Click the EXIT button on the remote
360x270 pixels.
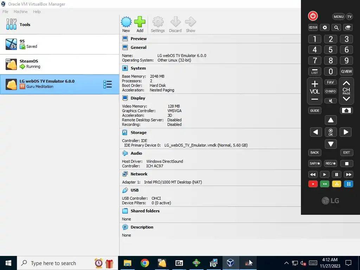tap(346, 153)
